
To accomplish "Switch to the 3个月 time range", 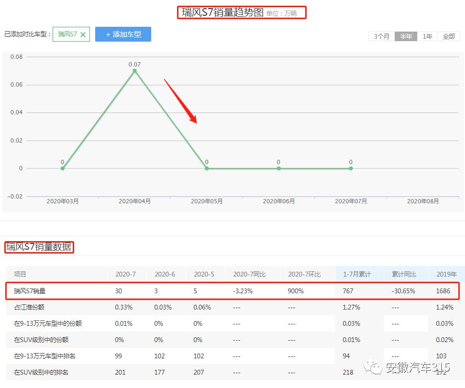I will pos(381,36).
